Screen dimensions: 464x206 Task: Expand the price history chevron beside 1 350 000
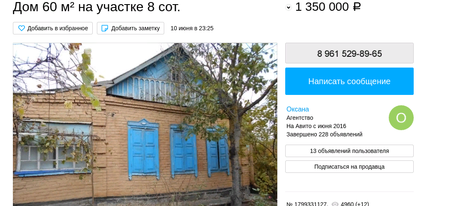pyautogui.click(x=289, y=8)
